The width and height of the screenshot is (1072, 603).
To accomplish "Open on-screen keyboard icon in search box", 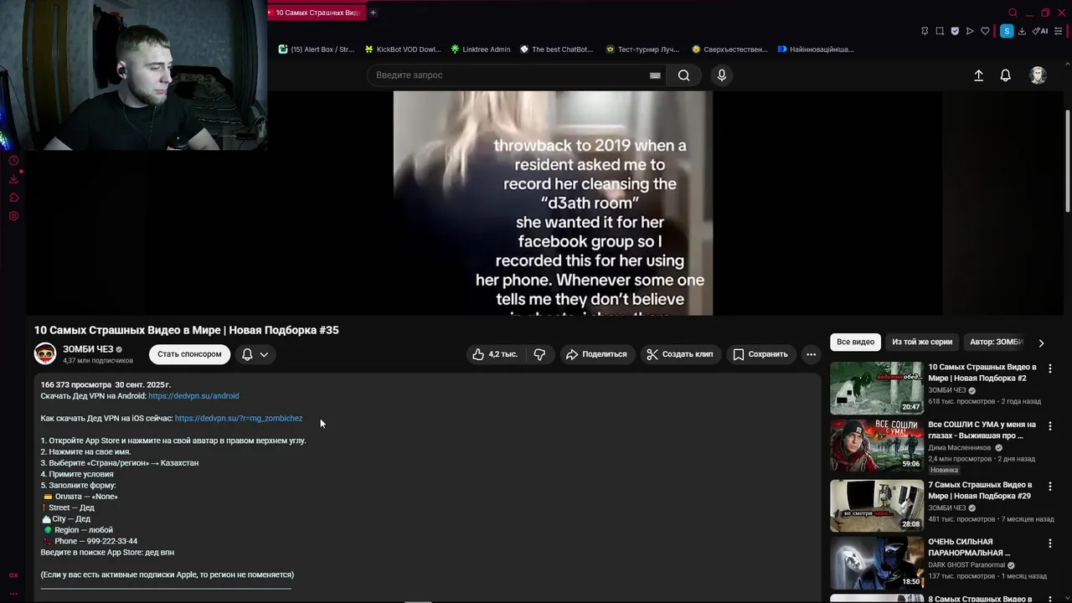I will [655, 75].
